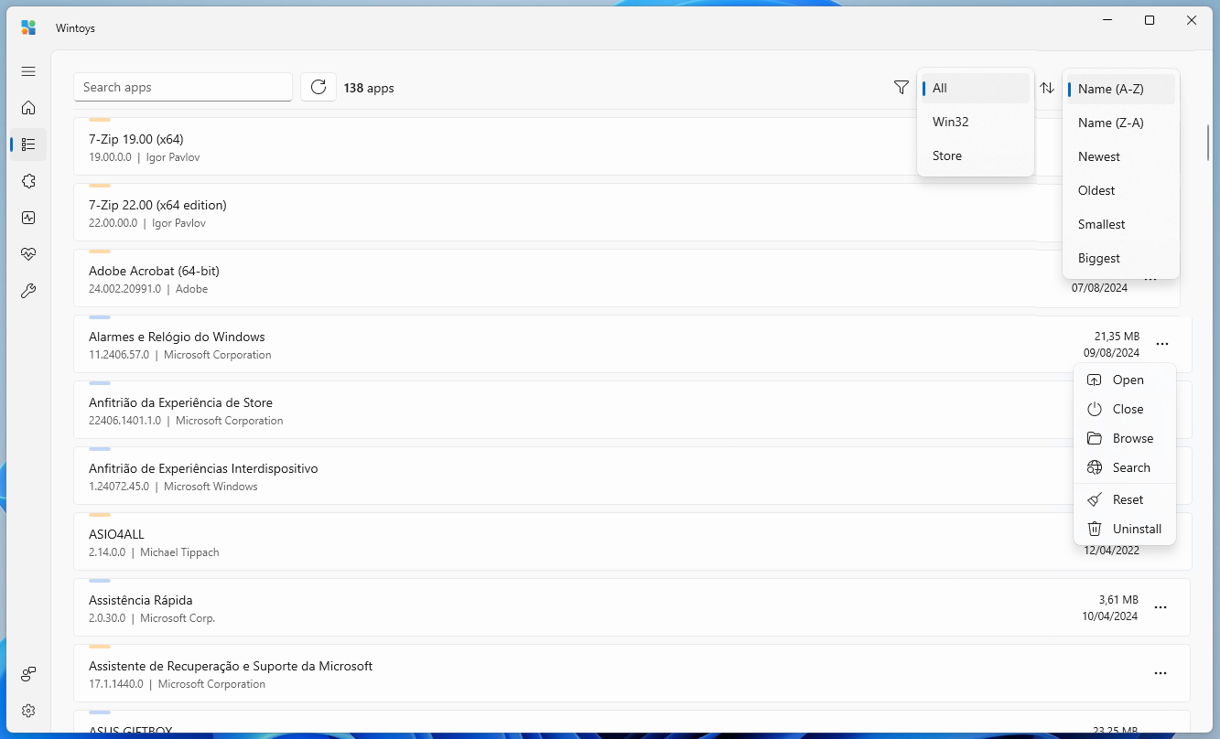Click the filter funnel icon
The image size is (1220, 739).
pyautogui.click(x=902, y=88)
